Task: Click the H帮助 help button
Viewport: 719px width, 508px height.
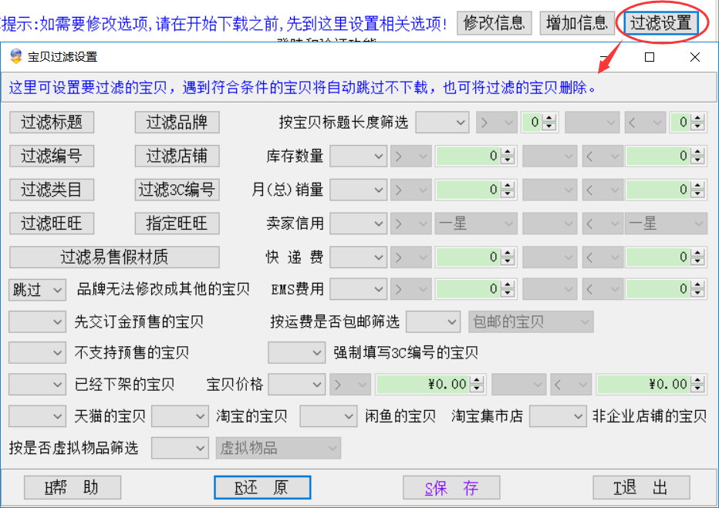Action: pyautogui.click(x=73, y=487)
